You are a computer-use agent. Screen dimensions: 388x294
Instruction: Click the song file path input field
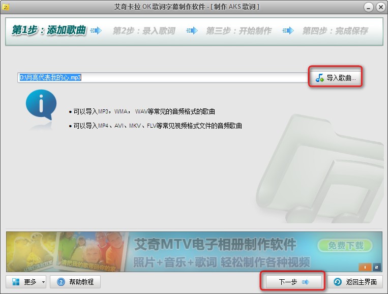[163, 77]
